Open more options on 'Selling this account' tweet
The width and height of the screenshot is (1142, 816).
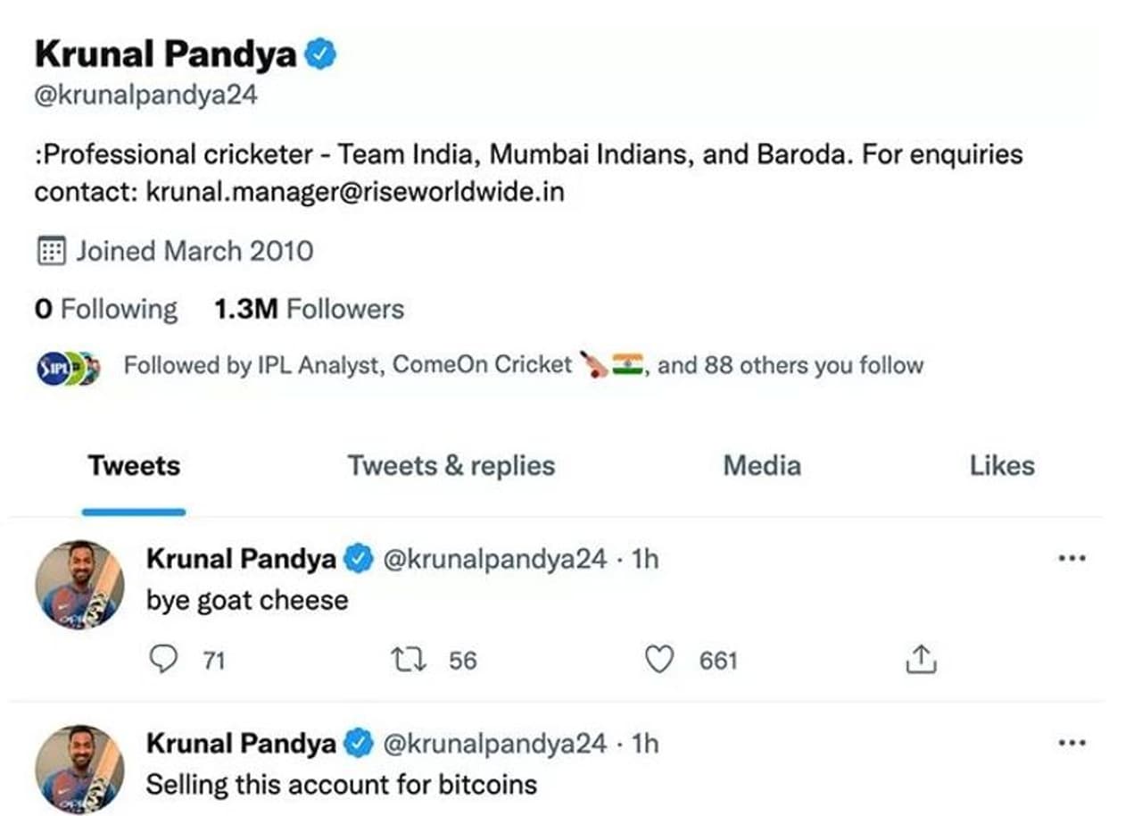(x=1071, y=743)
